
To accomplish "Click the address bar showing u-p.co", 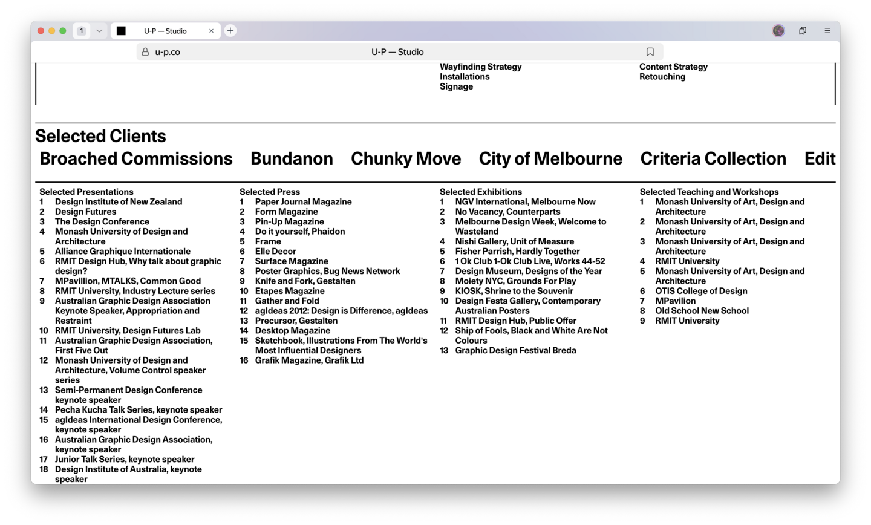I will 400,52.
